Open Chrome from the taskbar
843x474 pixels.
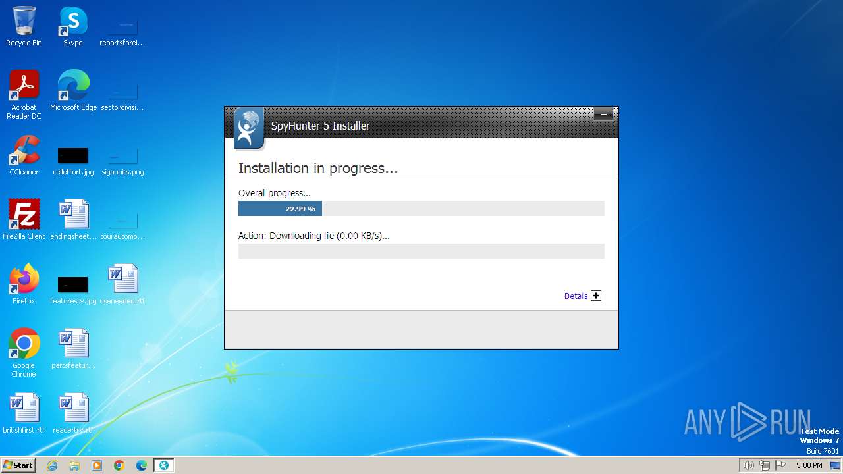[x=119, y=465]
